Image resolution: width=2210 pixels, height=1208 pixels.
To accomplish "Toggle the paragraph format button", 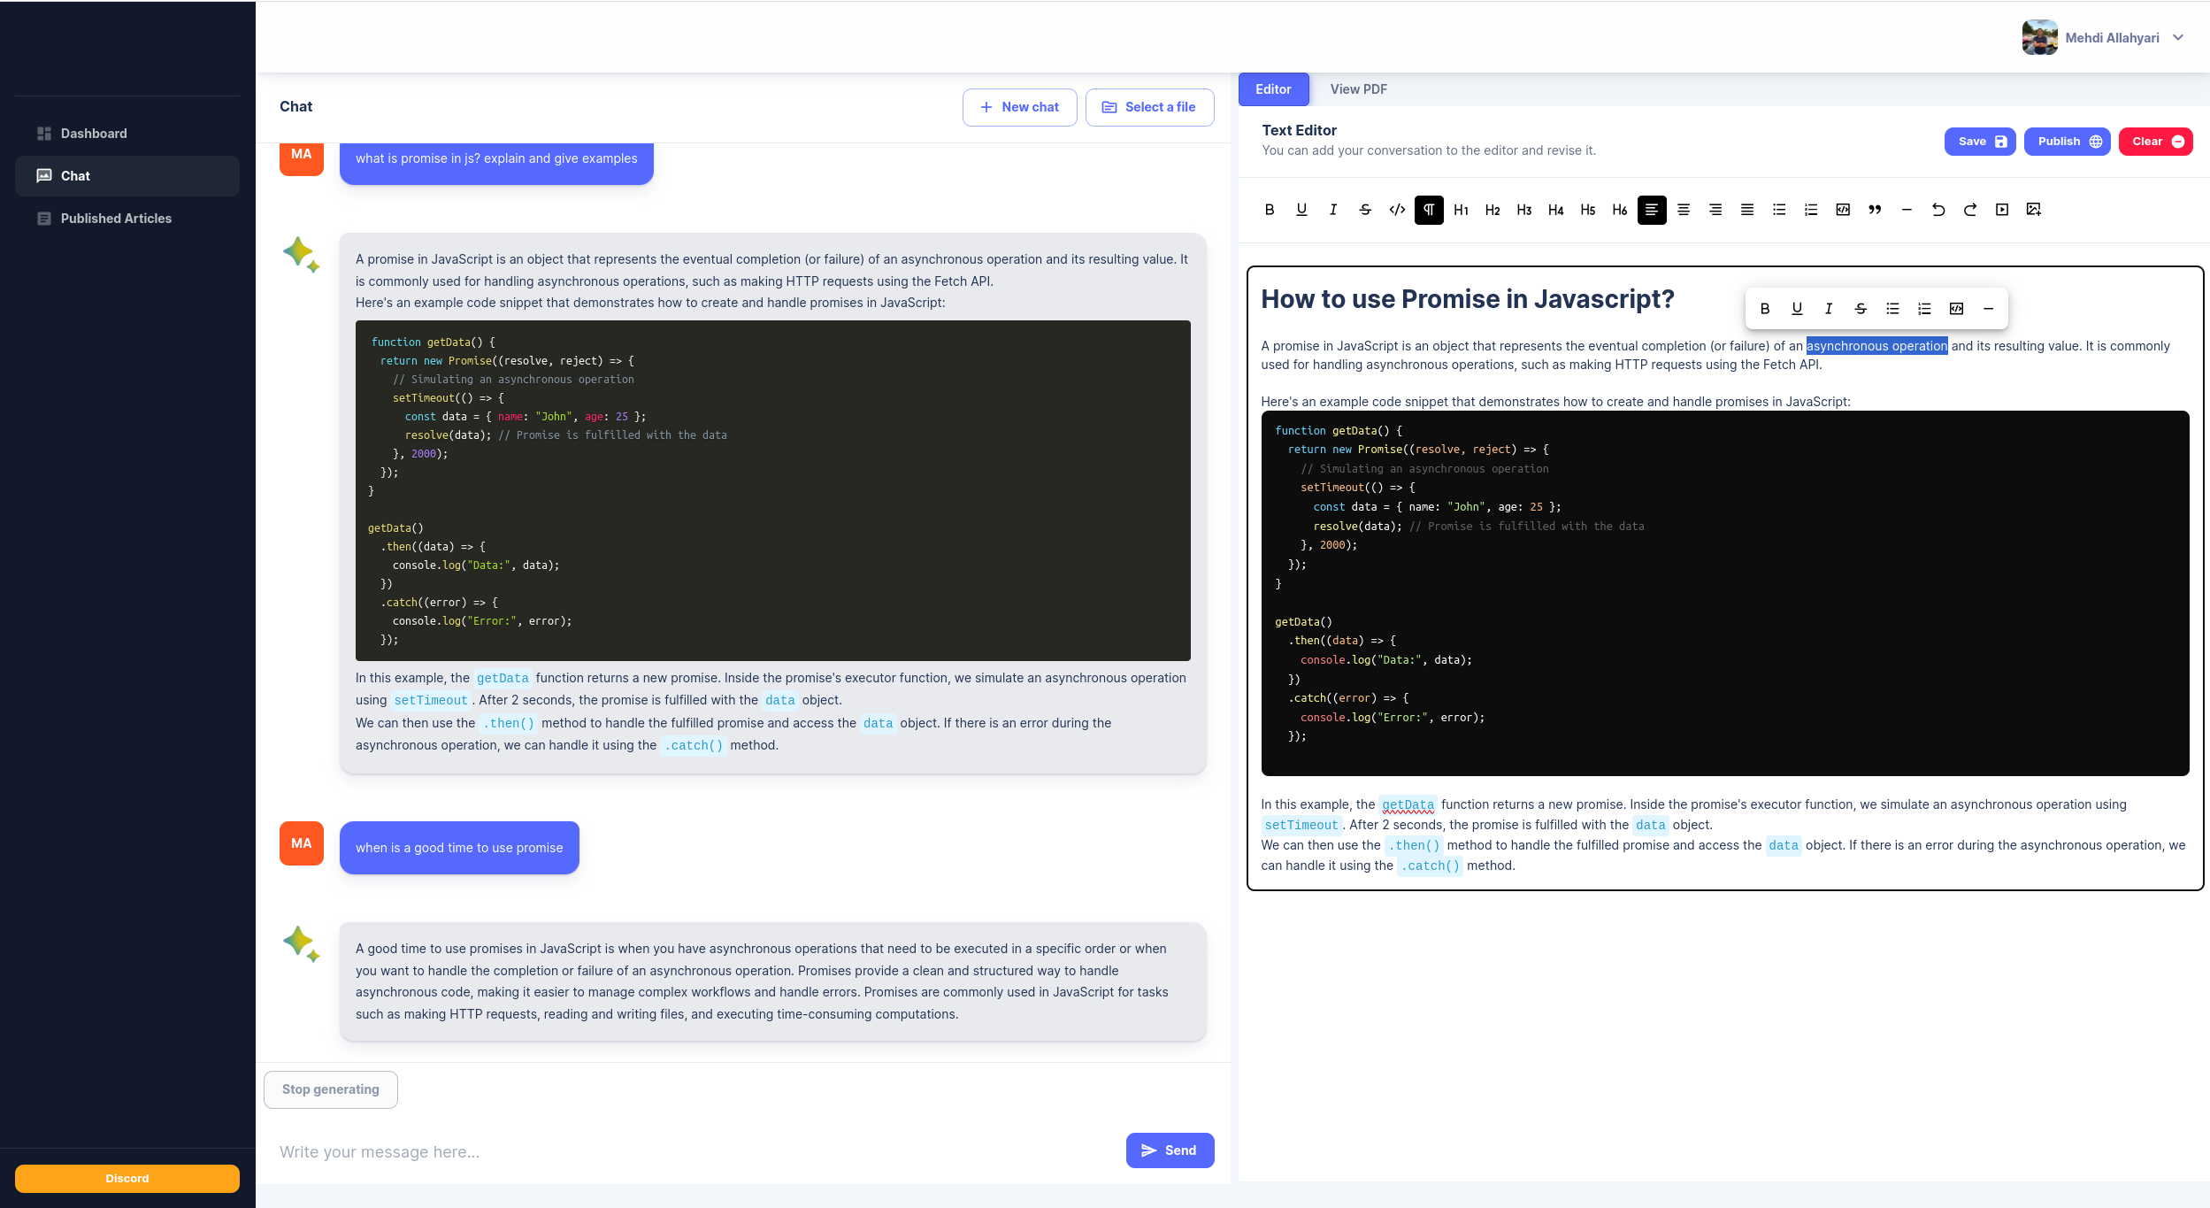I will pyautogui.click(x=1429, y=210).
